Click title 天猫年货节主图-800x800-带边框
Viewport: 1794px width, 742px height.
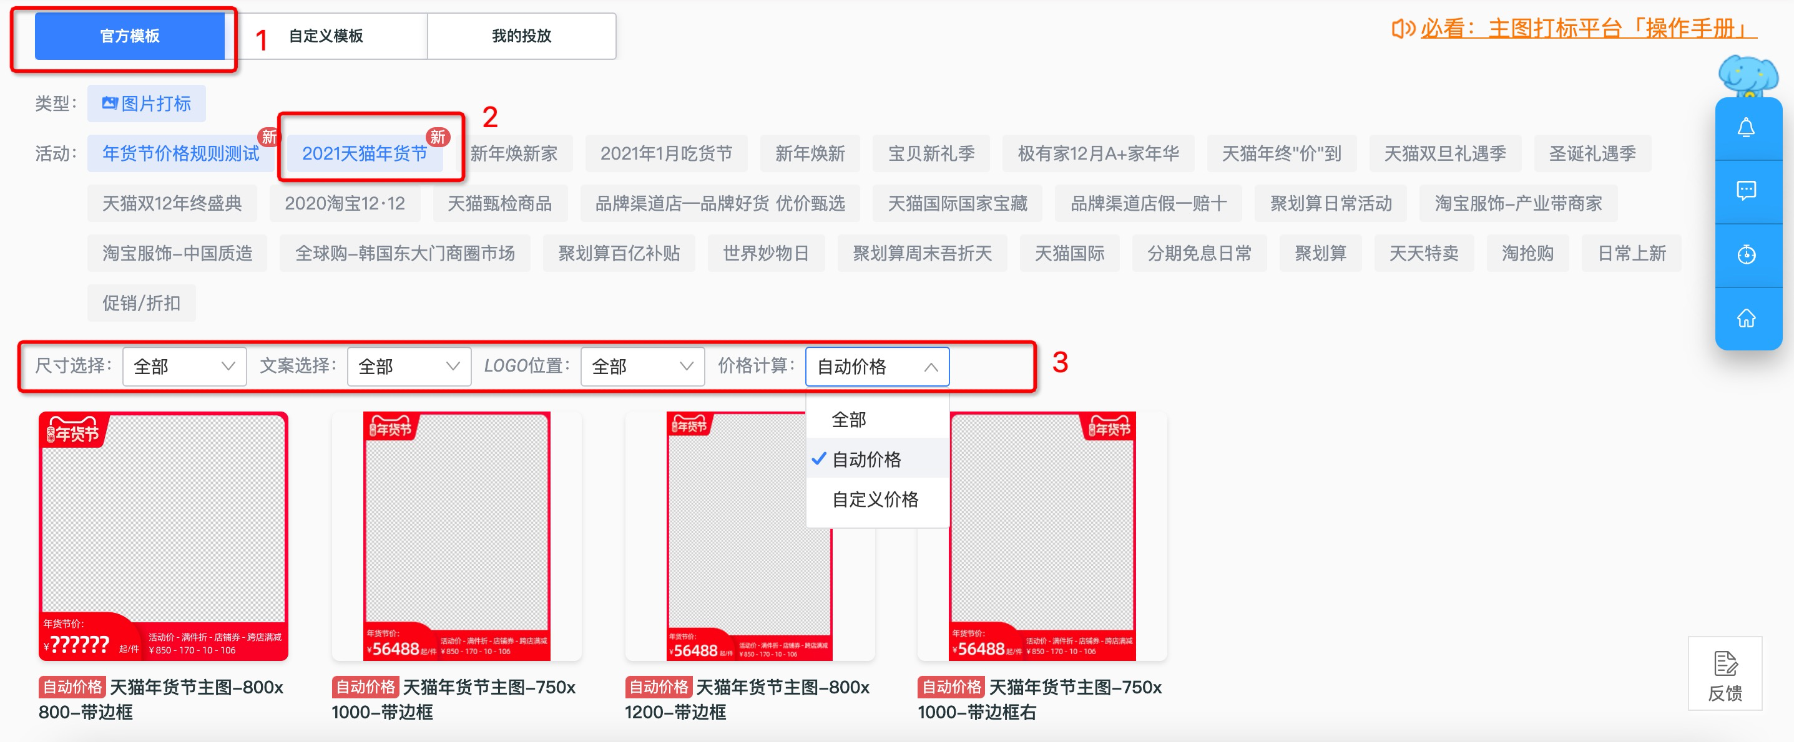click(x=161, y=699)
